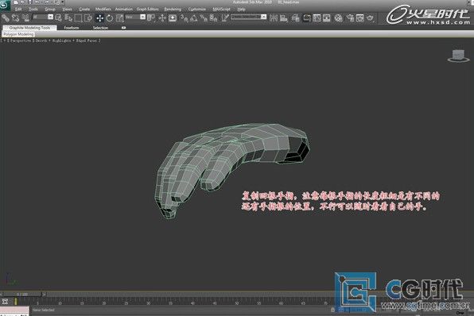Toggle Angle Snap
474x316 pixels.
click(194, 18)
